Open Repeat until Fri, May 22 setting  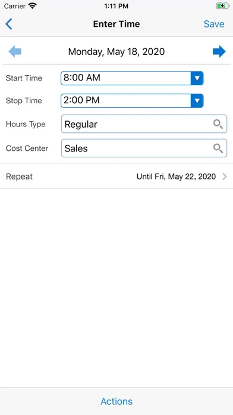tap(176, 176)
